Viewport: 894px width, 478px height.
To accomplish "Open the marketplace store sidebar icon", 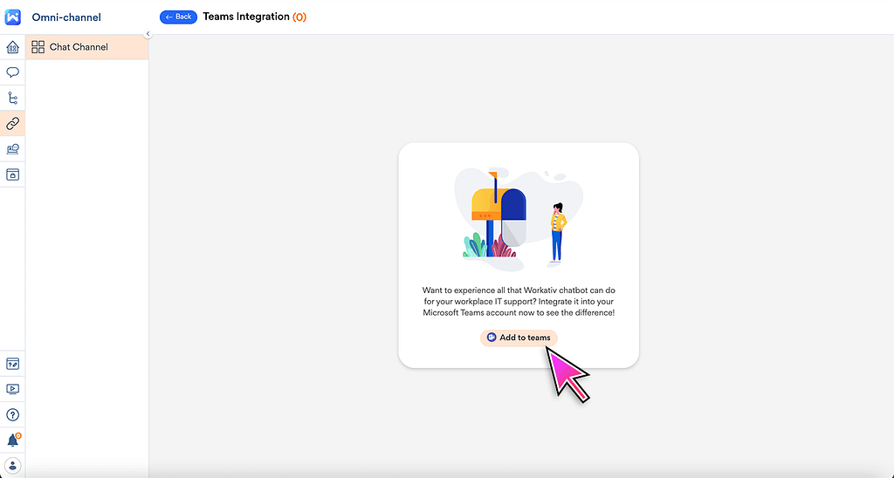I will (x=12, y=174).
